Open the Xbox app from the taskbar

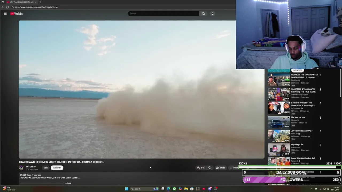[174, 189]
